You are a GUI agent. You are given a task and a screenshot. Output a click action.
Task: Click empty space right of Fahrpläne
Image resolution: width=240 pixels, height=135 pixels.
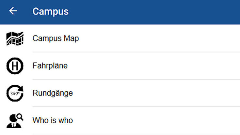click(x=154, y=66)
